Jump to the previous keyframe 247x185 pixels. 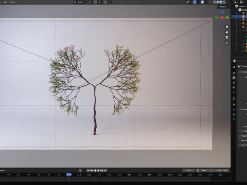(92, 170)
